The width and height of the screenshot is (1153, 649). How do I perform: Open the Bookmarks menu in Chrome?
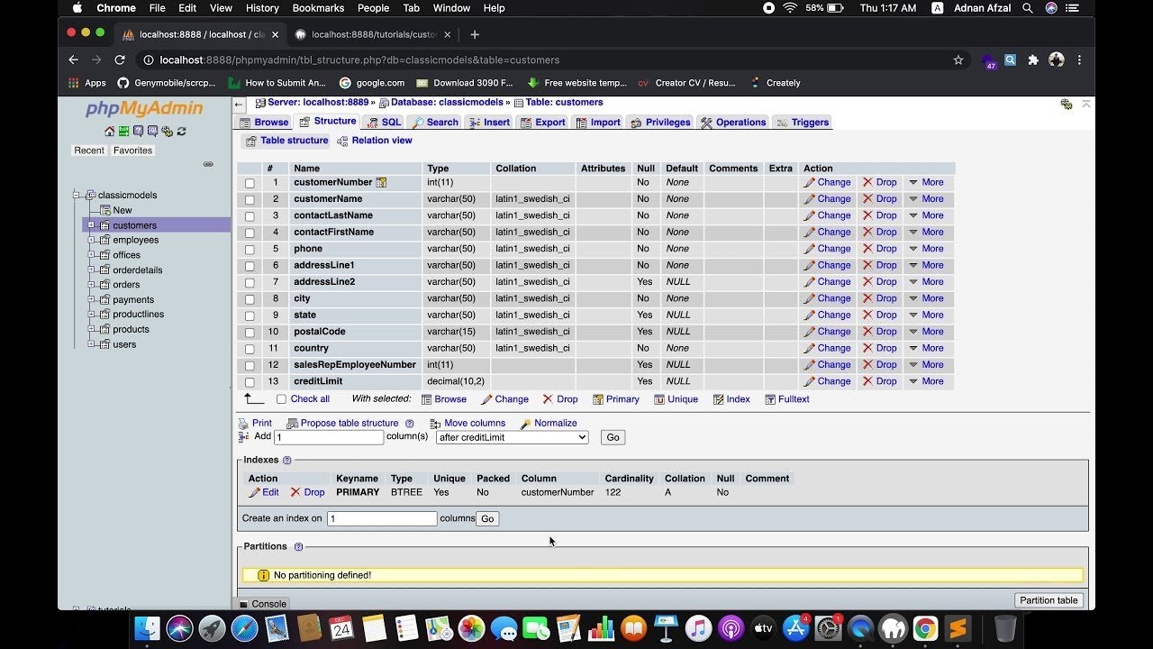point(318,8)
